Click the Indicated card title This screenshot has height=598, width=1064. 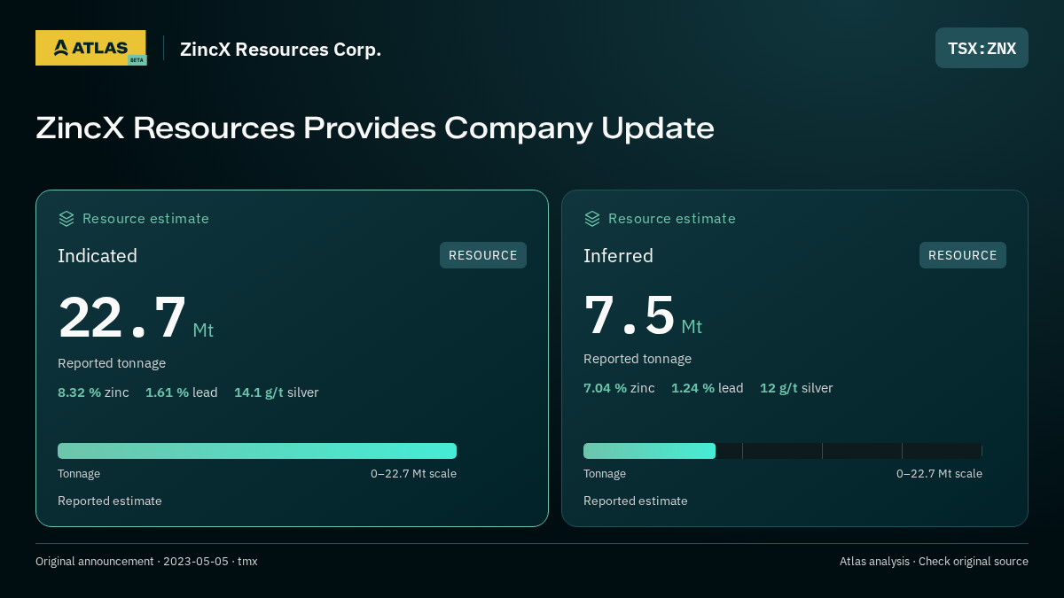[x=98, y=256]
